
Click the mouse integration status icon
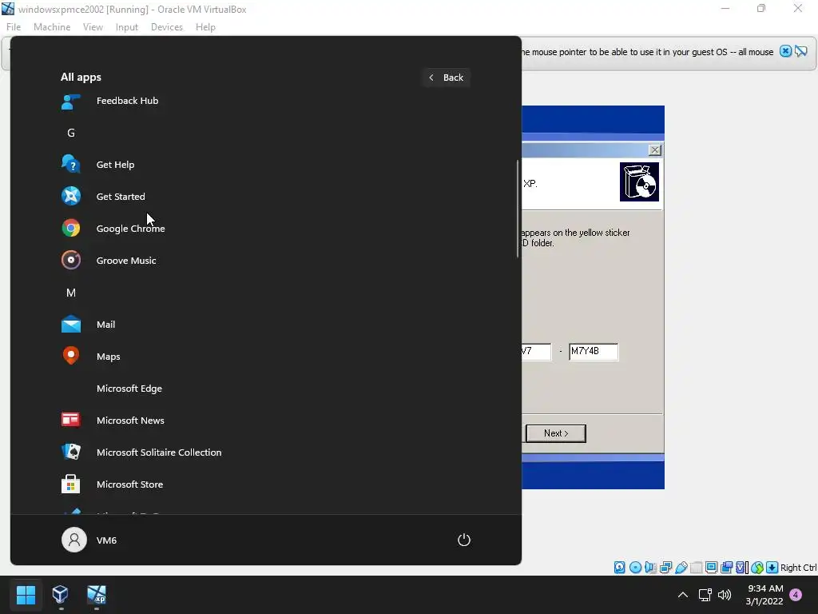757,568
